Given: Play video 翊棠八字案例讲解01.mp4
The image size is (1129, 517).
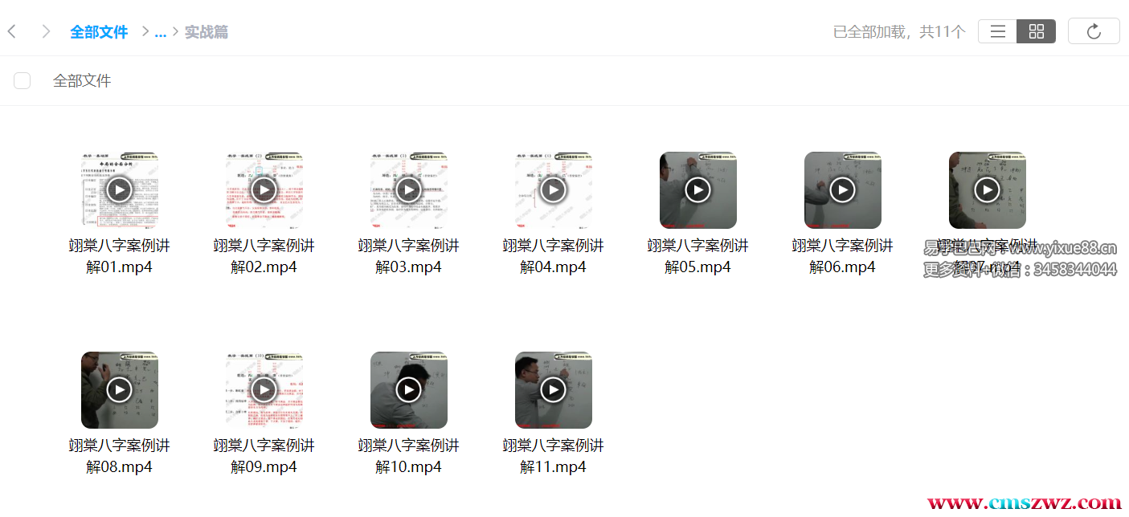Looking at the screenshot, I should click(120, 190).
